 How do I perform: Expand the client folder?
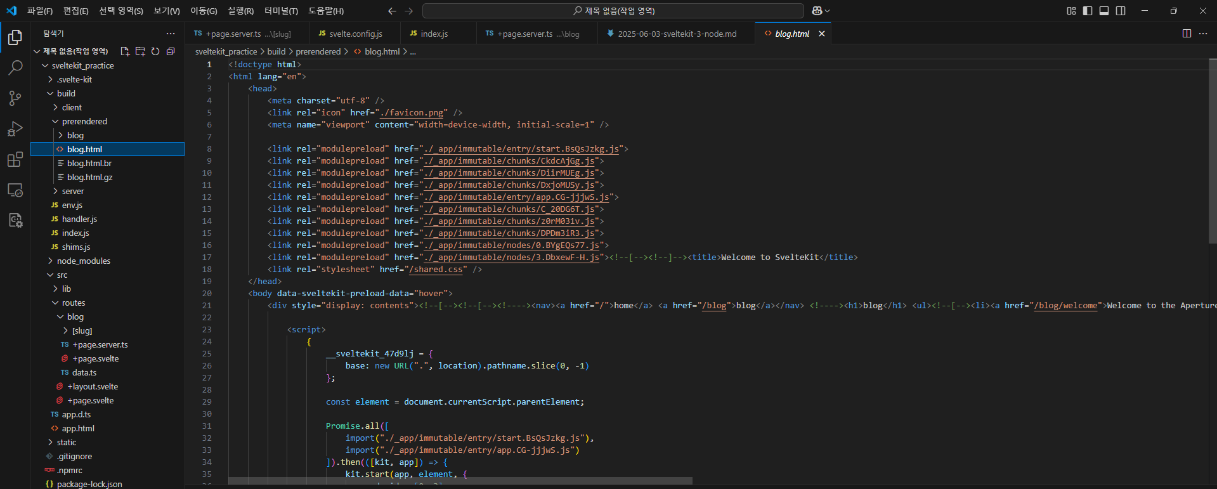coord(55,107)
